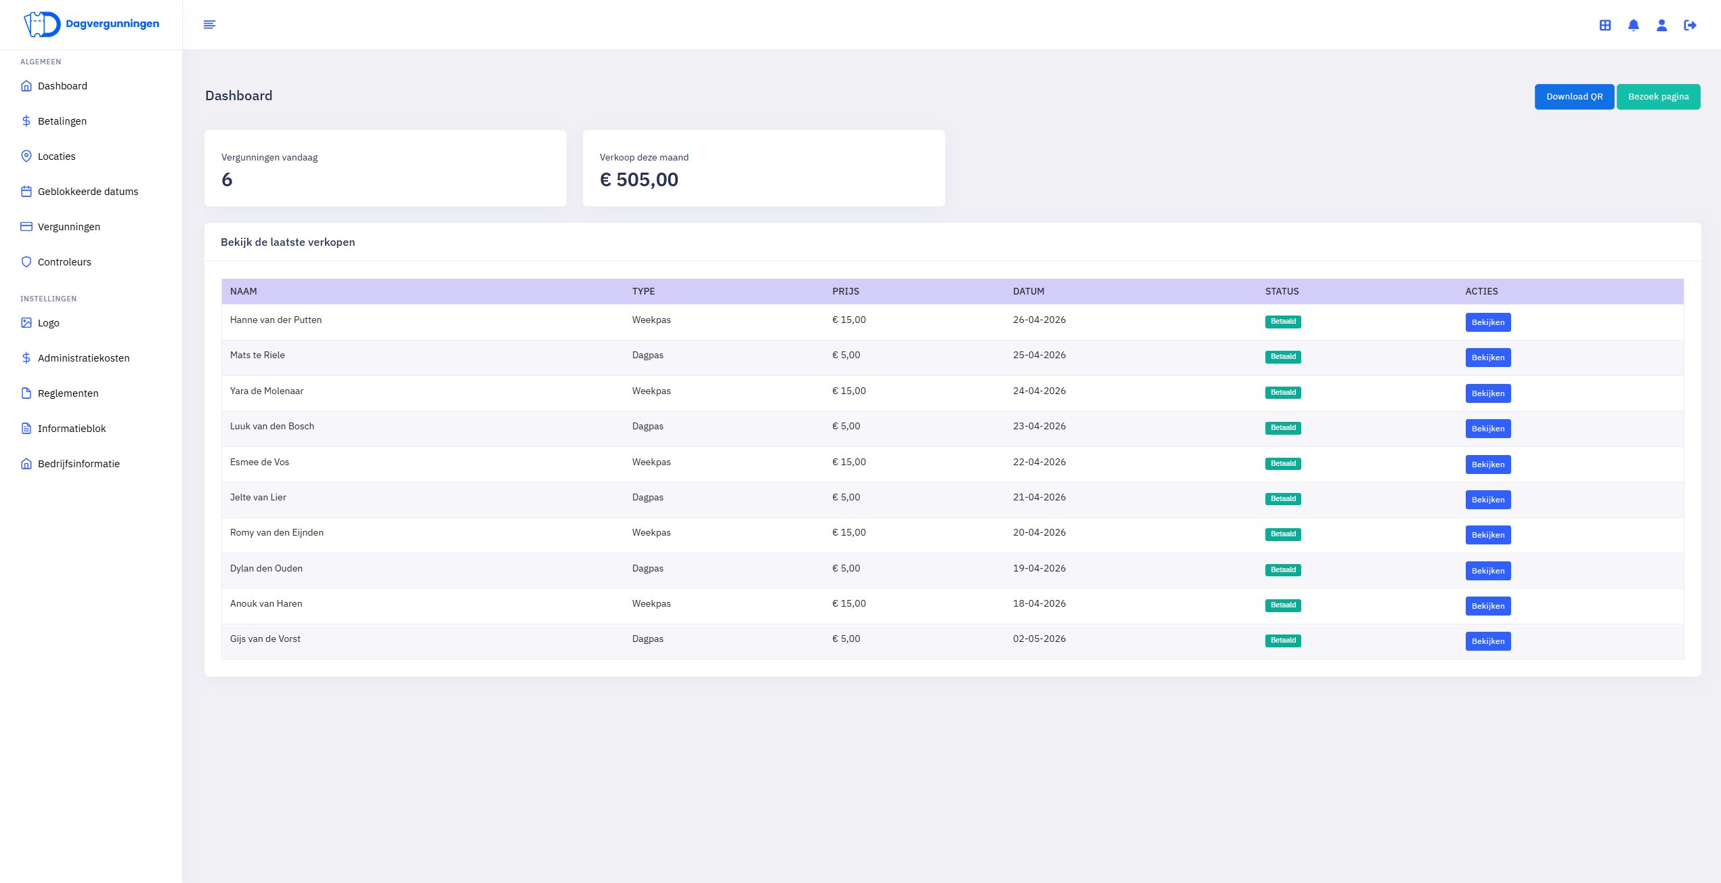Select date 02-05-2026

point(1039,639)
